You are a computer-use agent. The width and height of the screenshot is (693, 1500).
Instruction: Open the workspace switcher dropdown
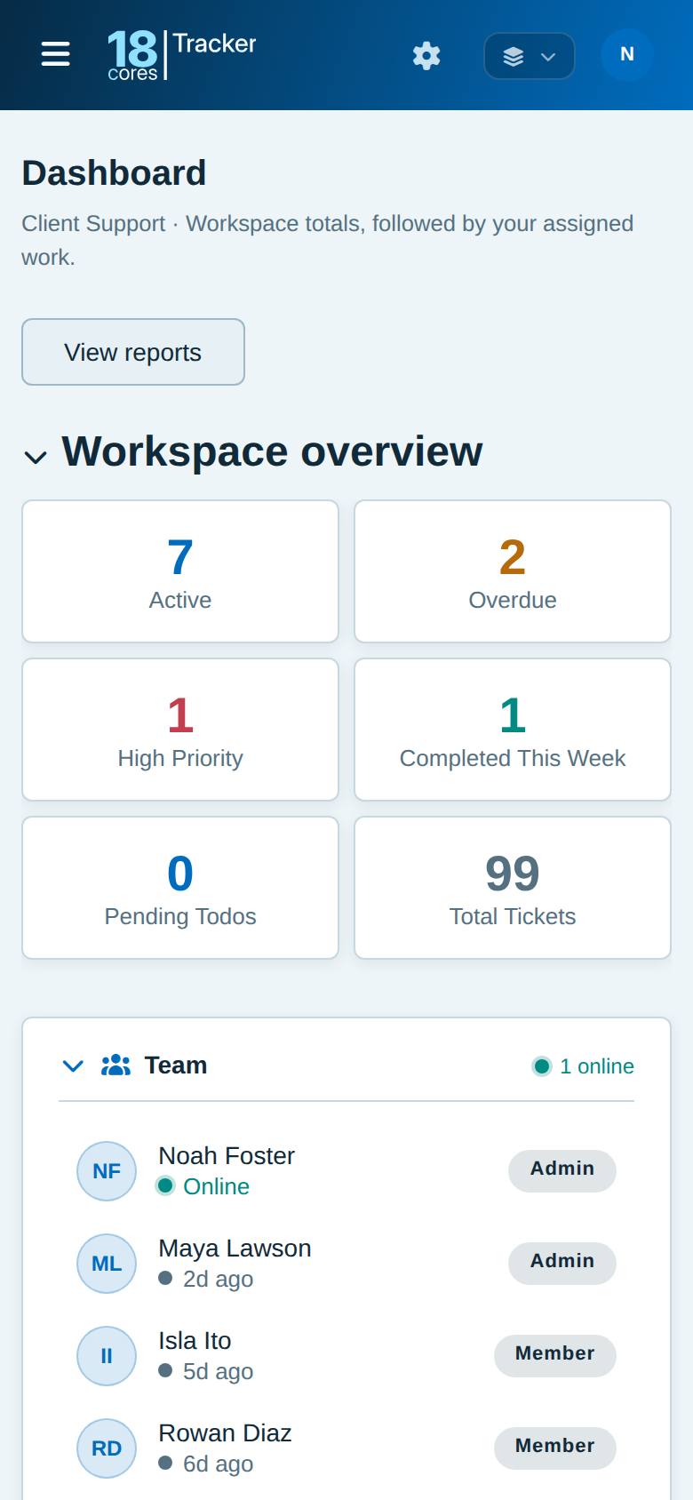click(x=530, y=56)
